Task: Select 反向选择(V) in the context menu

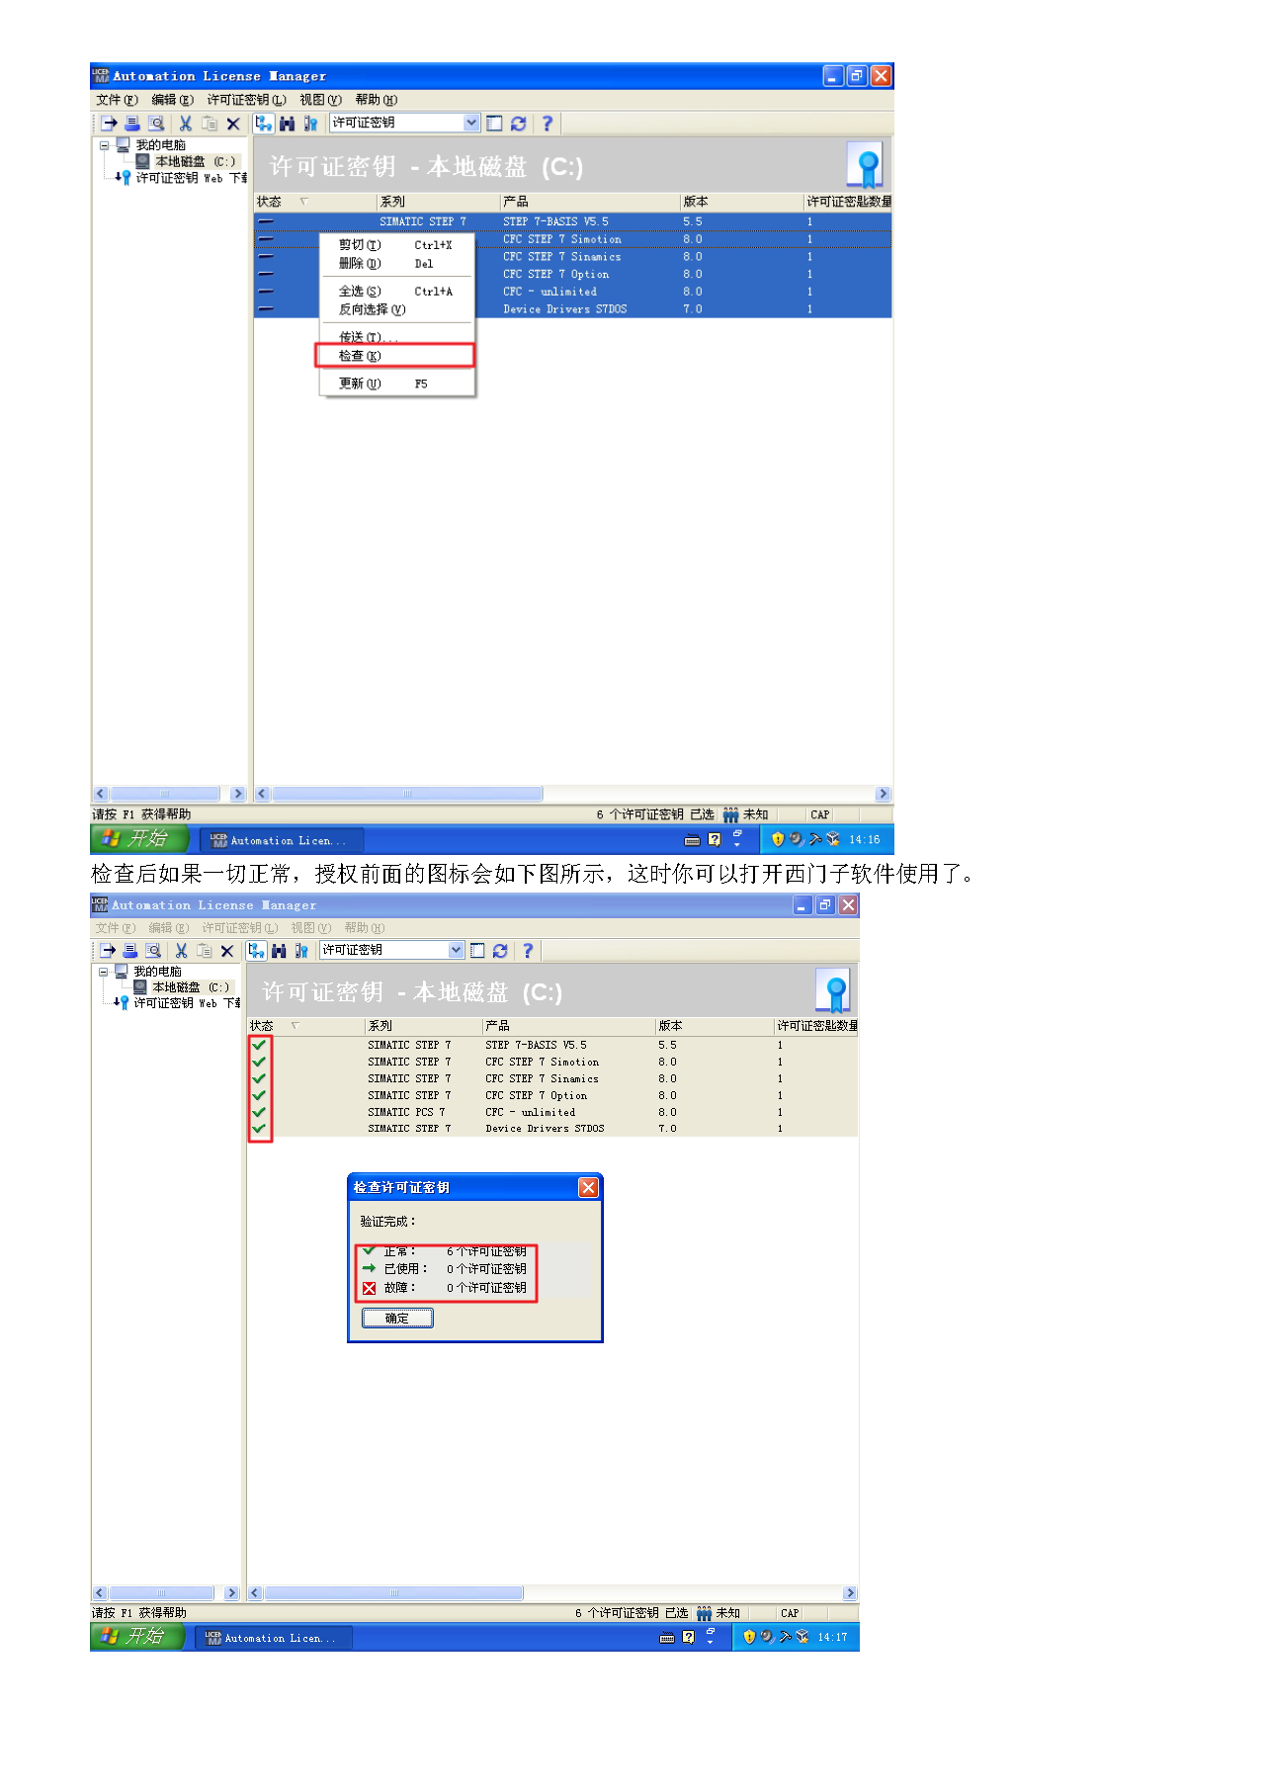Action: click(395, 309)
